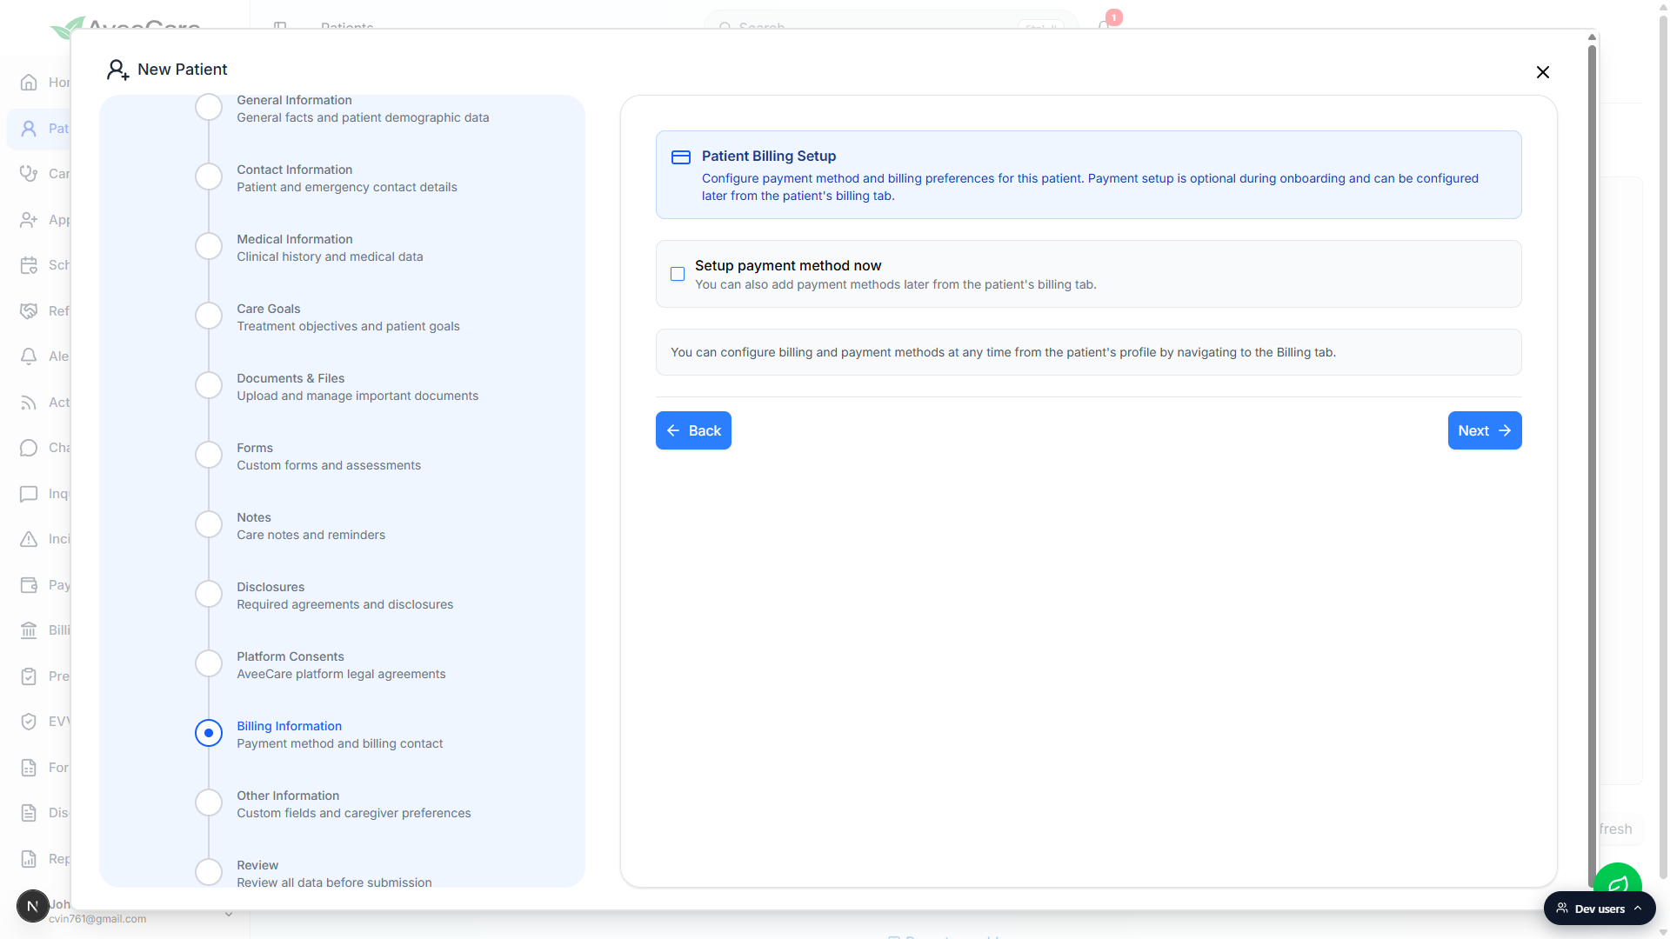The image size is (1670, 939).
Task: Open the Incidents warning triangle sidebar icon
Action: [29, 539]
